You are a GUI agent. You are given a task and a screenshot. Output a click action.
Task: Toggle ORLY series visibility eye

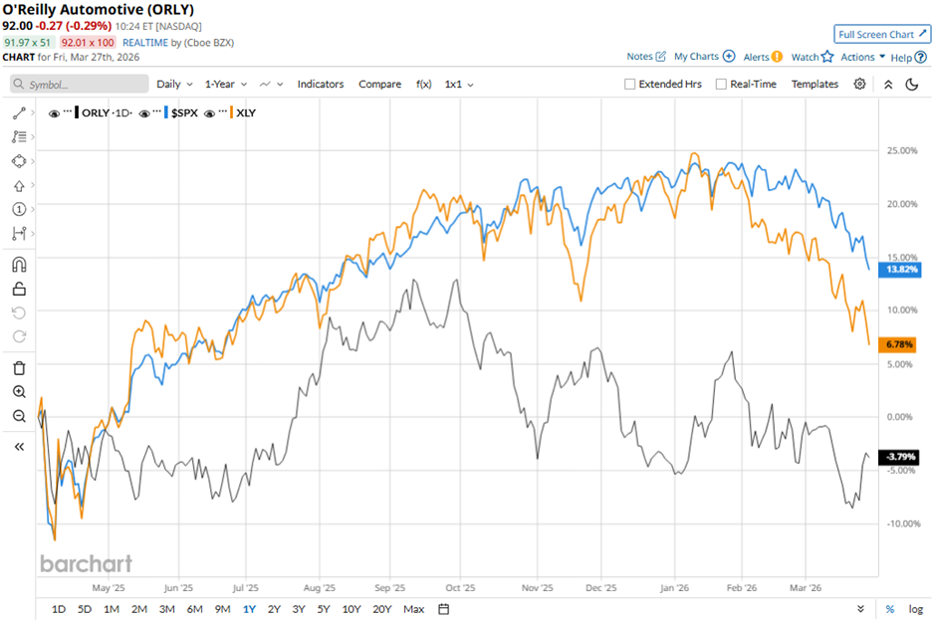(x=54, y=113)
